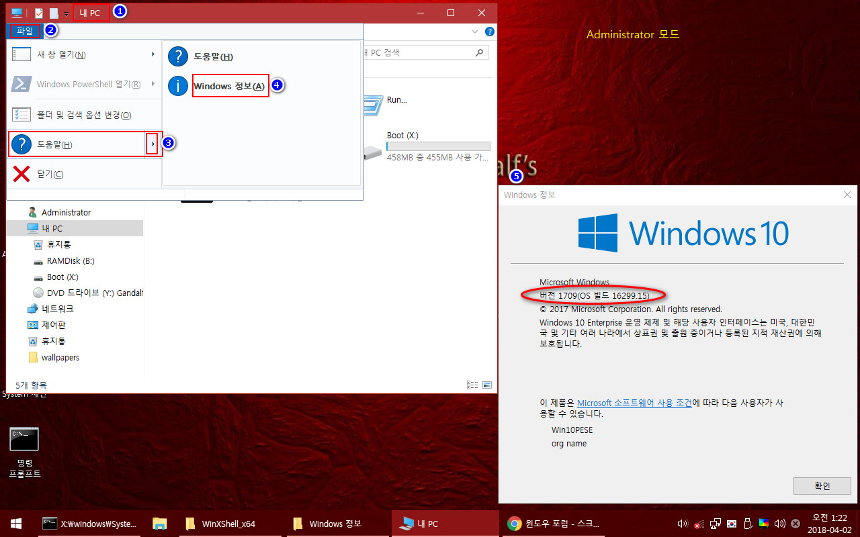Click the magnifier search icon in Explorer
Screen dimensions: 860x537
[x=479, y=52]
